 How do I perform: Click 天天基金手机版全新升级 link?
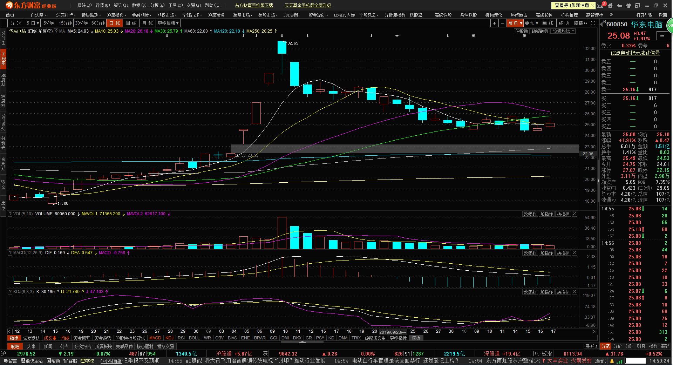click(x=308, y=6)
